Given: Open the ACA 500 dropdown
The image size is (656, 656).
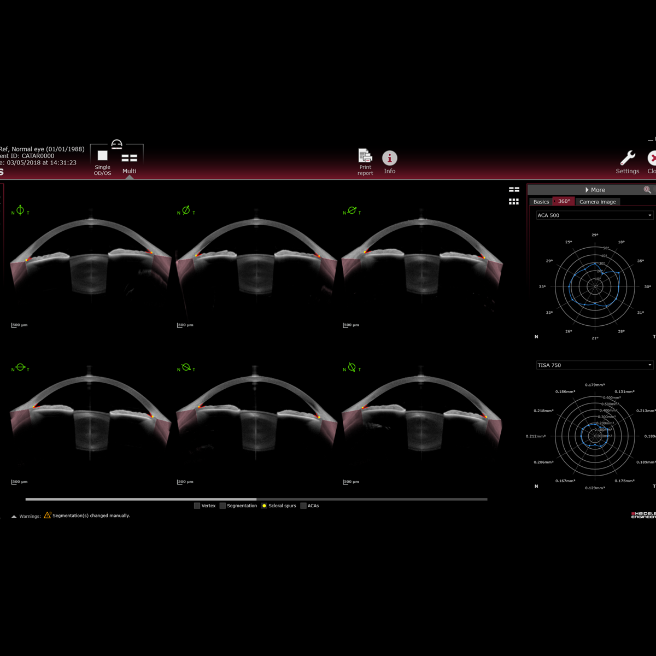Looking at the screenshot, I should (594, 215).
